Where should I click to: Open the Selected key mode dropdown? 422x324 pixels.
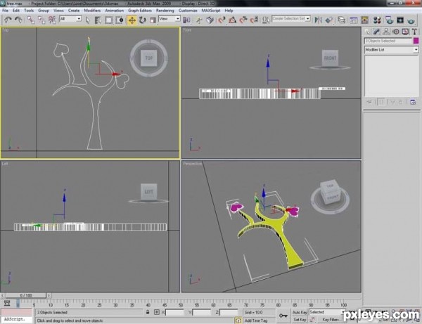point(326,312)
